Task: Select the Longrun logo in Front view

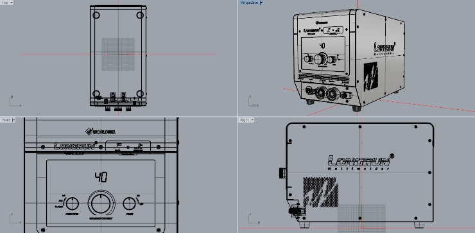Action: point(76,146)
